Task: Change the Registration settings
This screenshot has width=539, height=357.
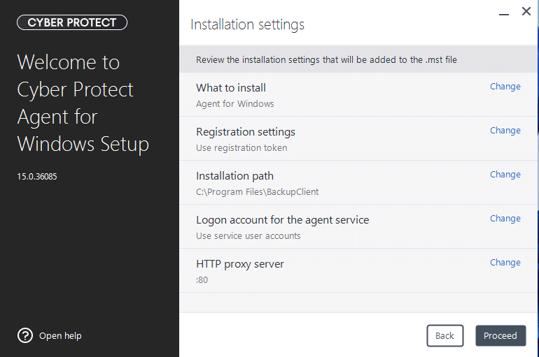Action: tap(505, 131)
